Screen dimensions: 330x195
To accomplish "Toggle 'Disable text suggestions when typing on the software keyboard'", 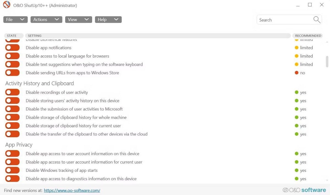I will click(x=12, y=64).
